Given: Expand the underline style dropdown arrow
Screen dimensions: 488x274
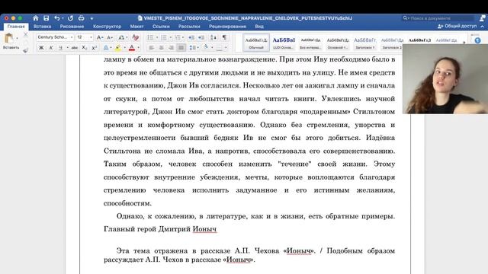Looking at the screenshot, I should coord(68,48).
